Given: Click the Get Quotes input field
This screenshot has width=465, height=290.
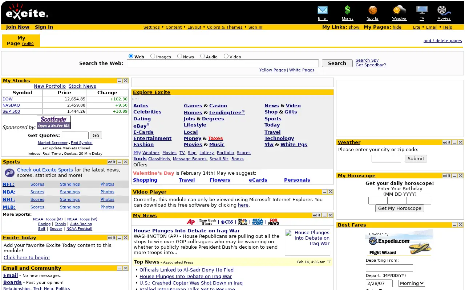Looking at the screenshot, I should pyautogui.click(x=75, y=135).
